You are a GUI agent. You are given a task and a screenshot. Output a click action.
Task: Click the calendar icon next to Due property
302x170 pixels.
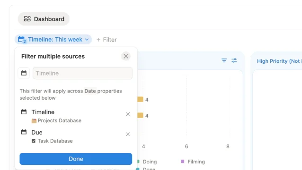(24, 132)
